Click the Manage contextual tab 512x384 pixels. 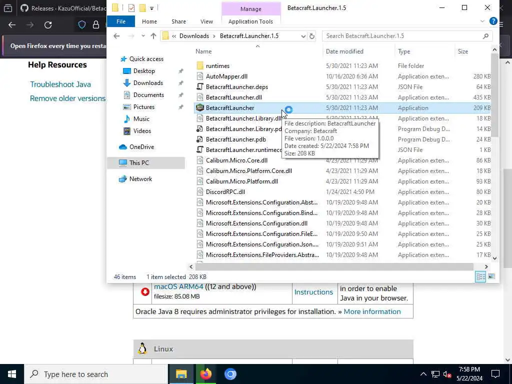(251, 9)
